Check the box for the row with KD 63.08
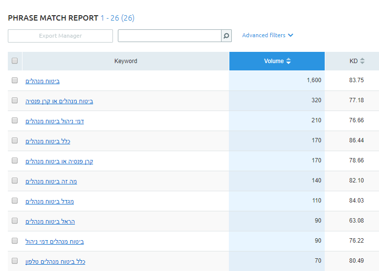The height and width of the screenshot is (271, 379). coord(15,221)
